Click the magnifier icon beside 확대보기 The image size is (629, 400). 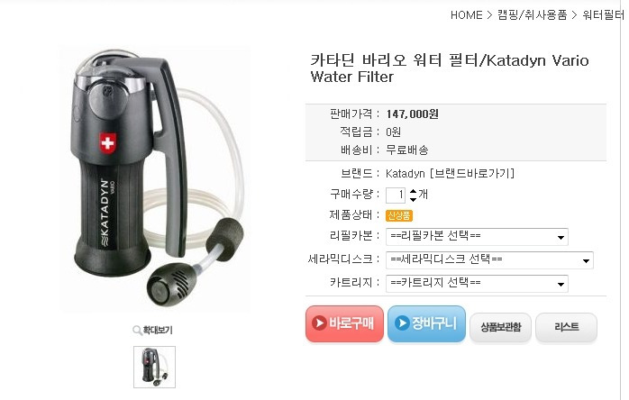click(137, 331)
